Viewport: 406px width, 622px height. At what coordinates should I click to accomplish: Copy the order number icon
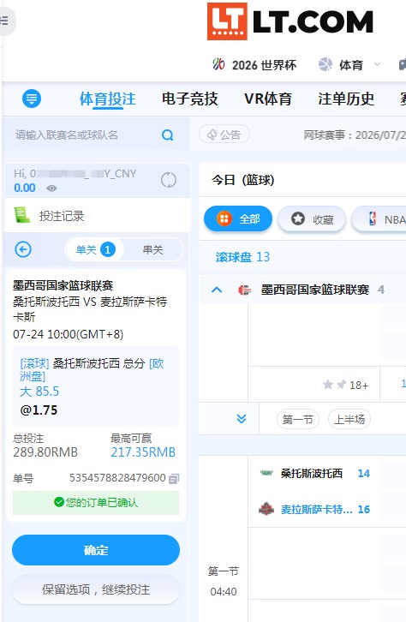coord(174,478)
